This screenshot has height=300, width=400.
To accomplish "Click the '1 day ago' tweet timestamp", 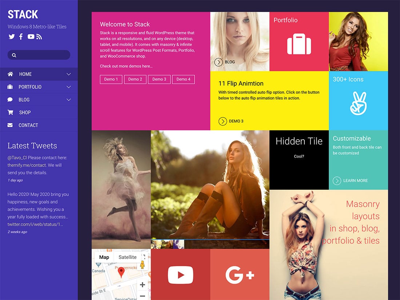I will pyautogui.click(x=15, y=180).
